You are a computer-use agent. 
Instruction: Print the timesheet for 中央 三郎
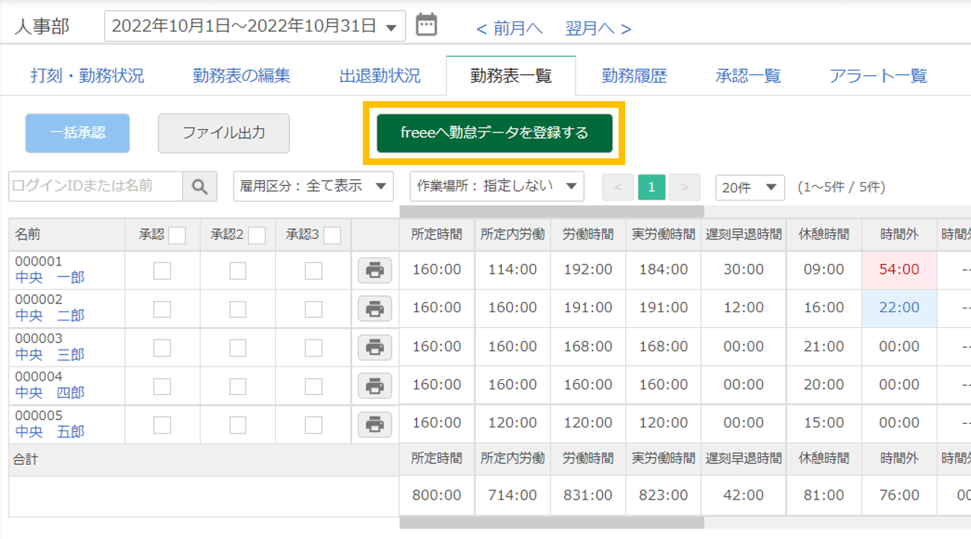(x=374, y=347)
